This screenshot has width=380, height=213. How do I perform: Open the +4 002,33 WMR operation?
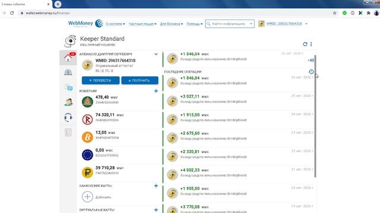(239, 175)
